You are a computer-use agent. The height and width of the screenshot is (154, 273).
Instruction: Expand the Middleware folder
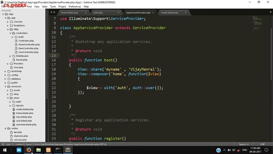(10, 56)
